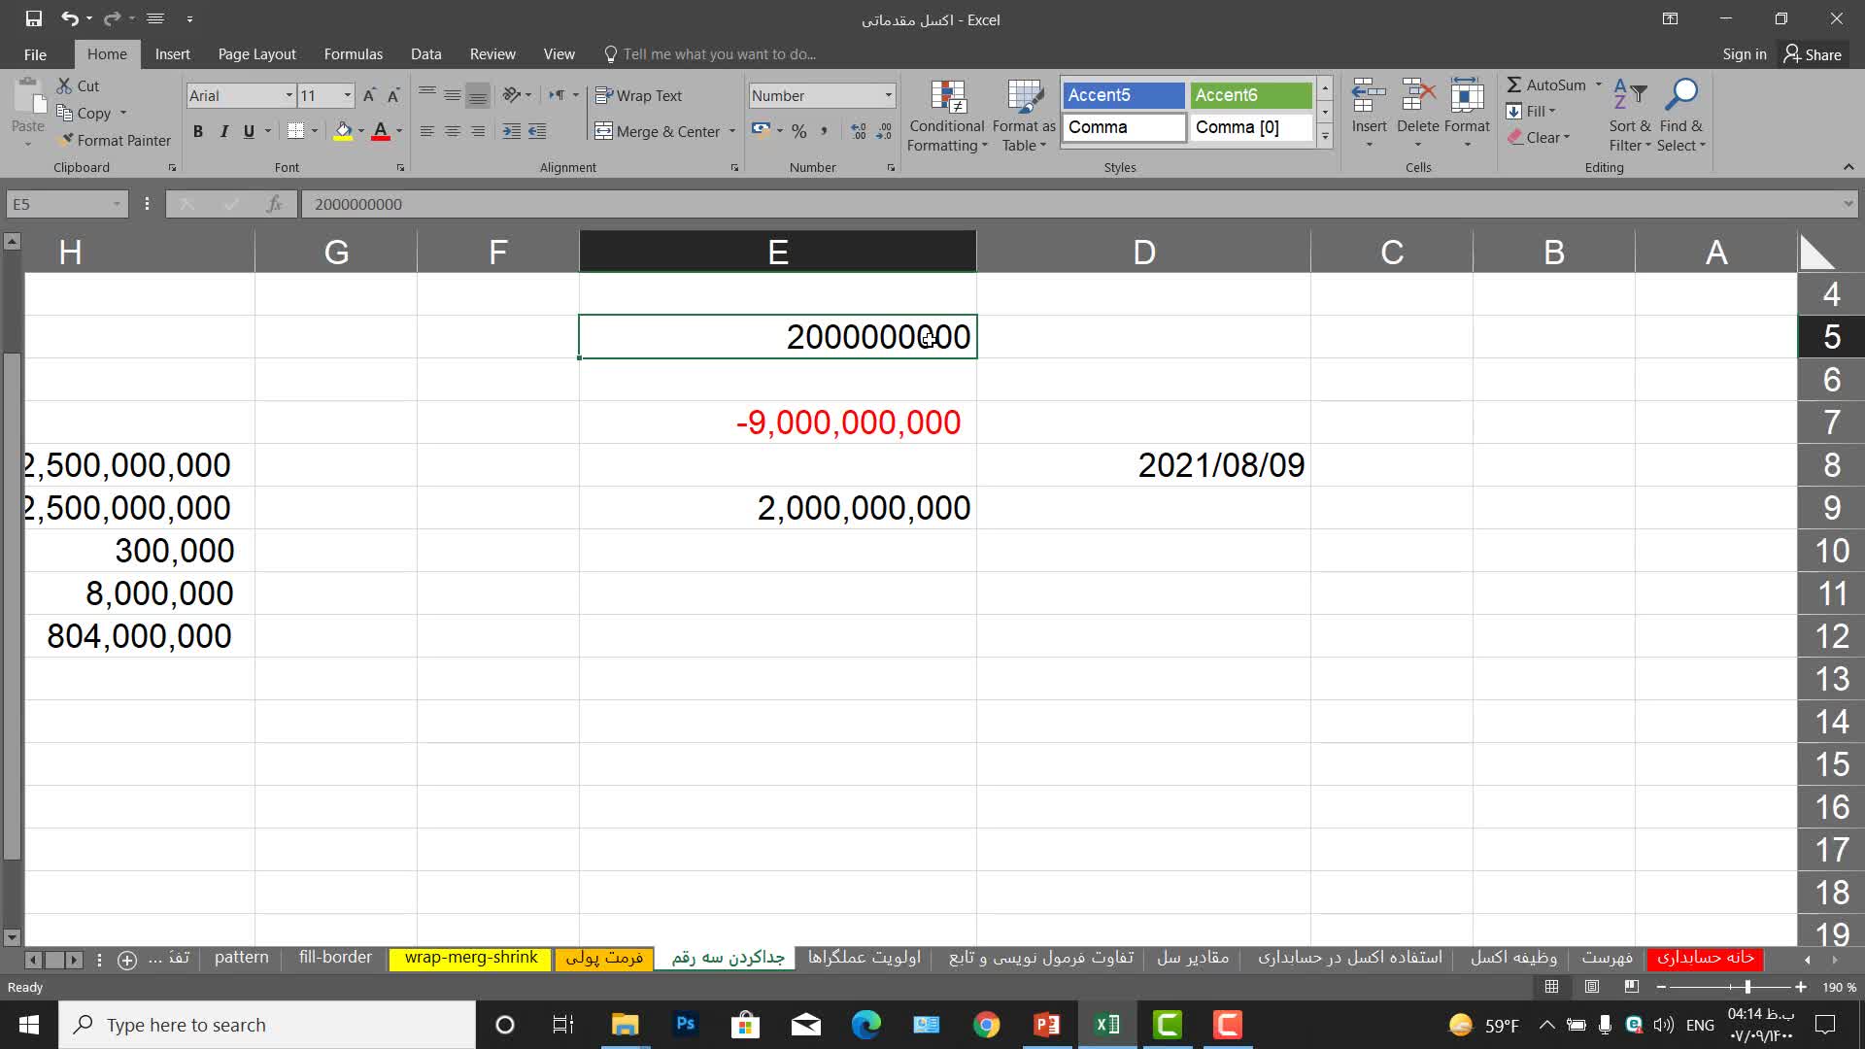Open the Formulas ribbon tab
Image resolution: width=1865 pixels, height=1049 pixels.
point(353,54)
